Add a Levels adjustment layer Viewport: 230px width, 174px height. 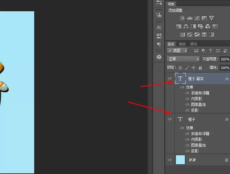click(190, 18)
